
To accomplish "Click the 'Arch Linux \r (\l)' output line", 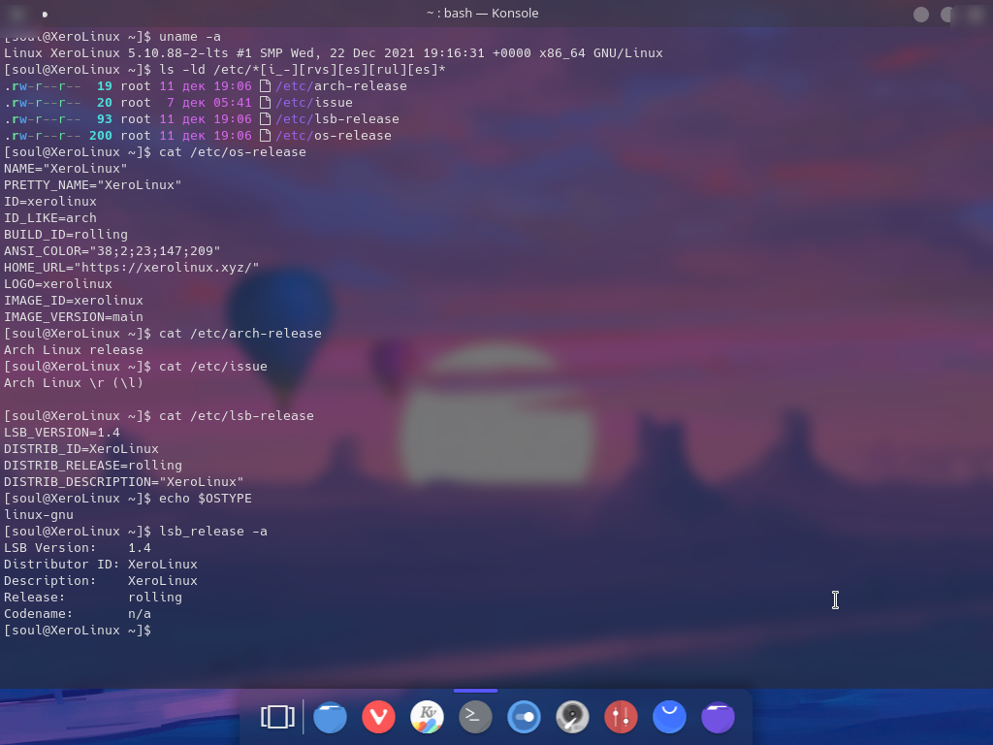I will click(74, 382).
